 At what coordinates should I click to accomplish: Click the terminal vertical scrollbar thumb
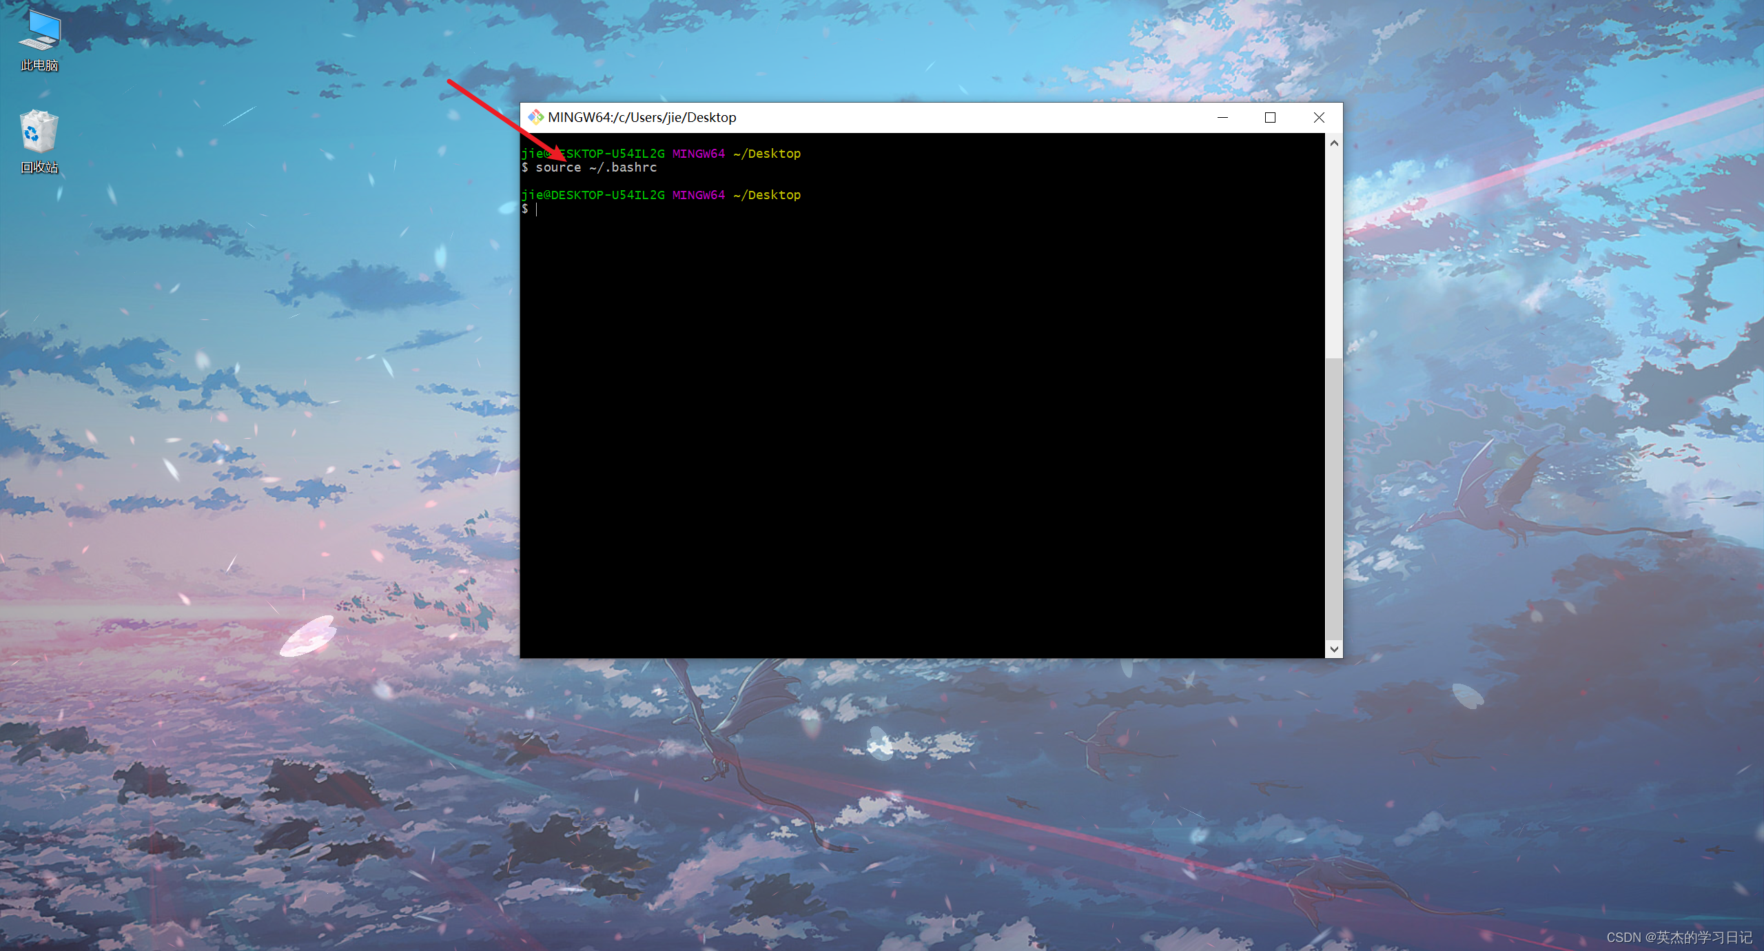point(1333,499)
